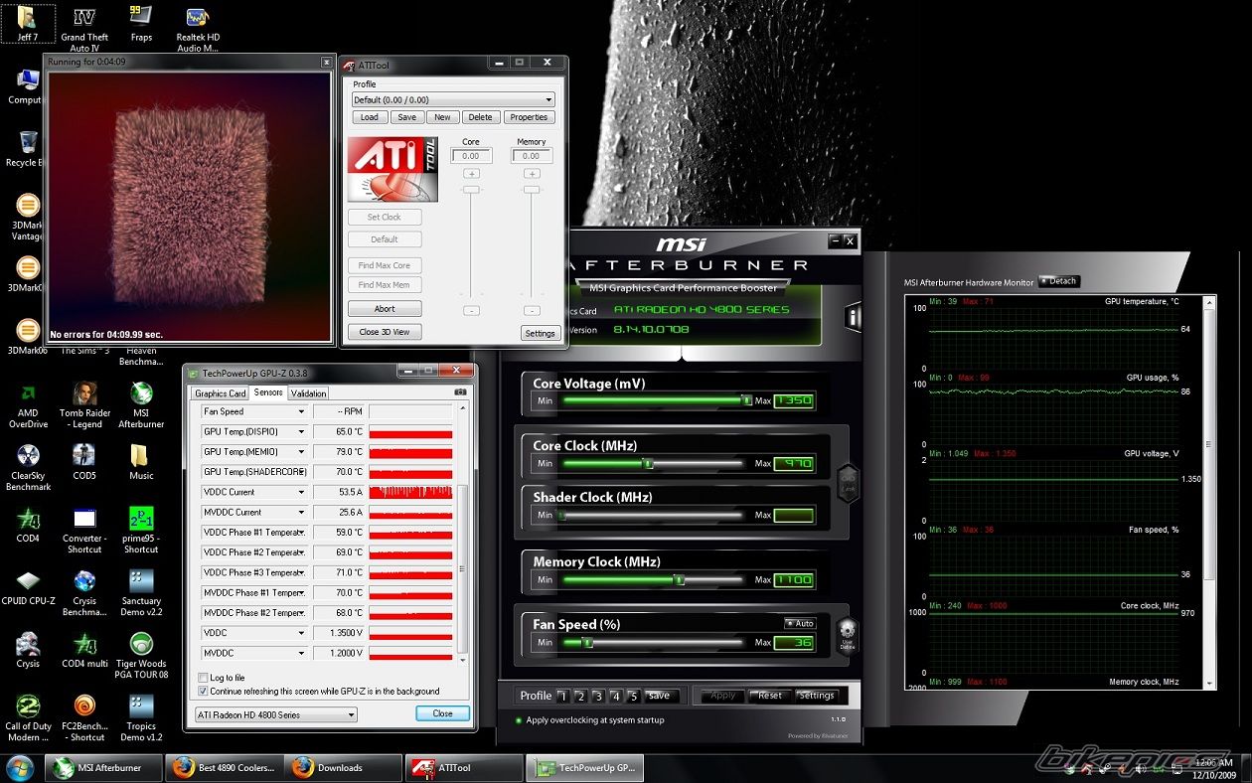
Task: Uncheck Continue refreshing in background checkbox
Action: pyautogui.click(x=204, y=691)
